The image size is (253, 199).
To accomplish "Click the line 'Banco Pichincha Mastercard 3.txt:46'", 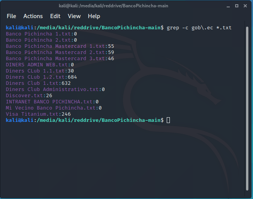I will (x=60, y=59).
